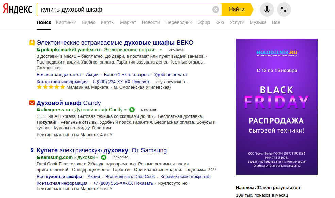Image resolution: width=335 pixels, height=198 pixels.
Task: Click green flame badge on aliexpress.ru line
Action: coord(132,110)
